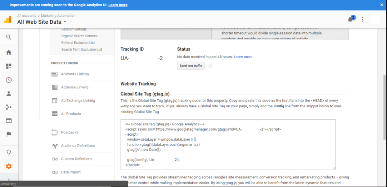
Task: Open Audience reports person icon
Action: coord(9,93)
